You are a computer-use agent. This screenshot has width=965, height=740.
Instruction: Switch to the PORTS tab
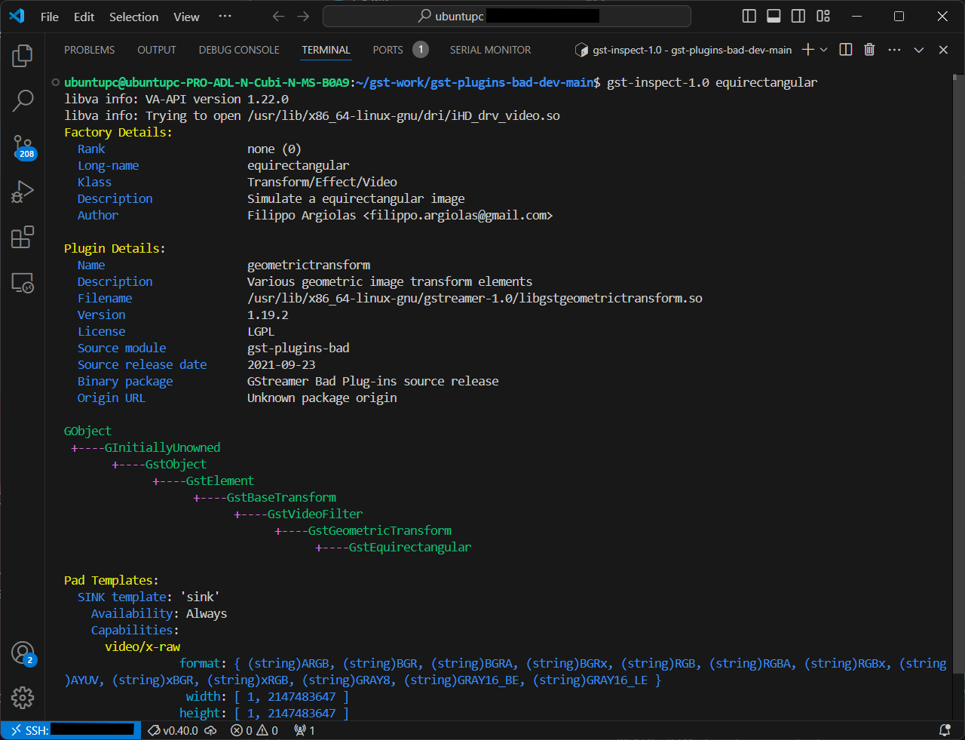tap(400, 50)
